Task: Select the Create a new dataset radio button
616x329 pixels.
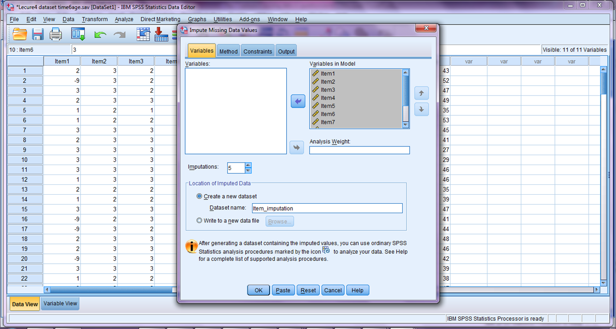Action: pyautogui.click(x=199, y=196)
